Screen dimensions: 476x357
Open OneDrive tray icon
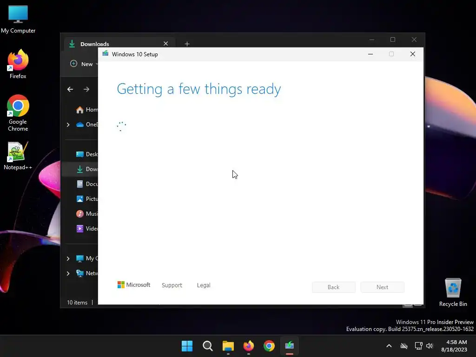pyautogui.click(x=404, y=346)
